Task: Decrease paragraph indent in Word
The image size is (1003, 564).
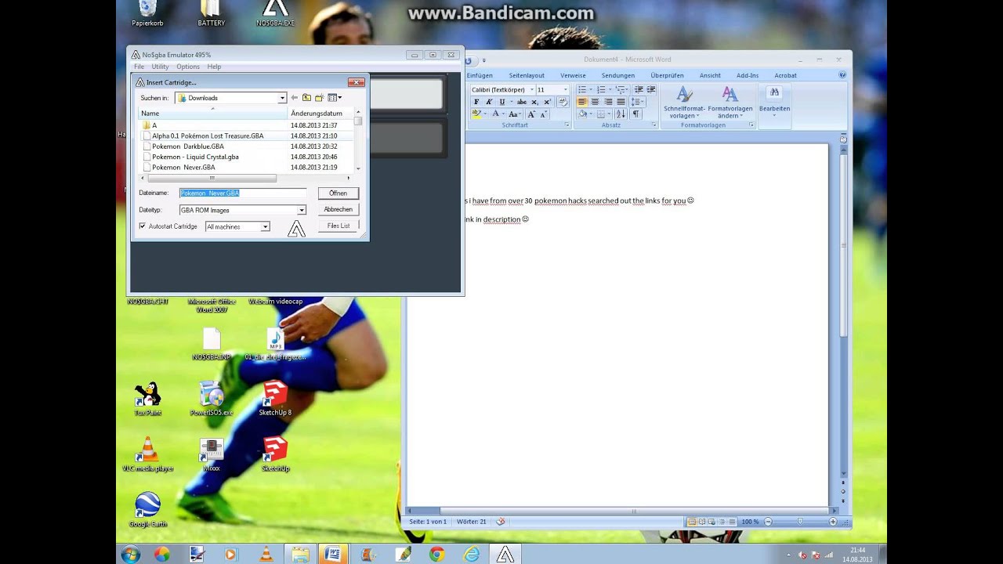Action: [639, 90]
